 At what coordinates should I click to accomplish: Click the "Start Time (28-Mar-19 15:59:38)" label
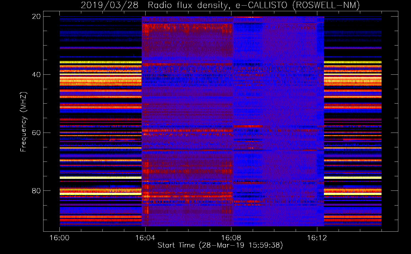[220, 245]
